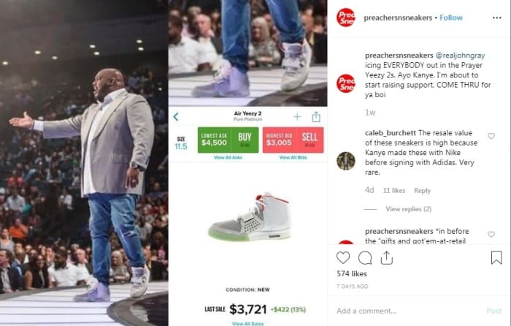This screenshot has height=326, width=511.
Task: Click the plus icon beside Air Yeezy 2
Action: click(x=297, y=116)
